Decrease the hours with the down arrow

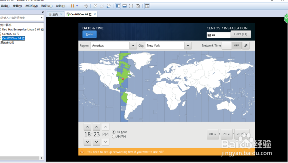88,142
